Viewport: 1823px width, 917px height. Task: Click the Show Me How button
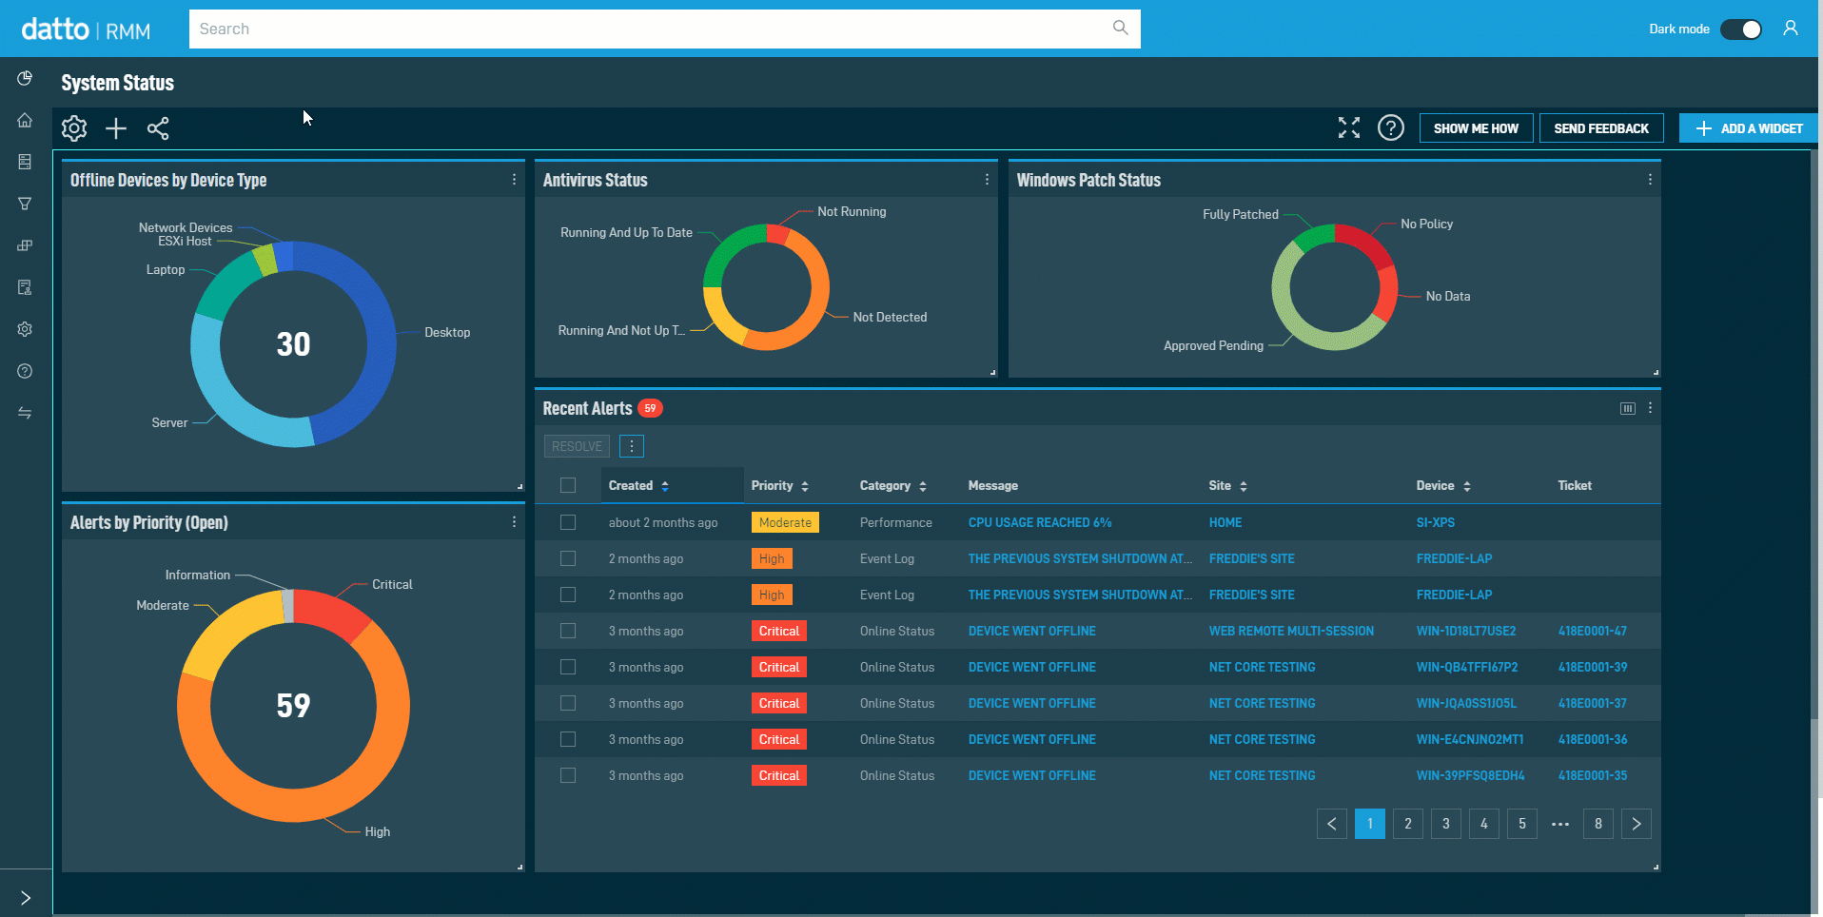point(1476,128)
